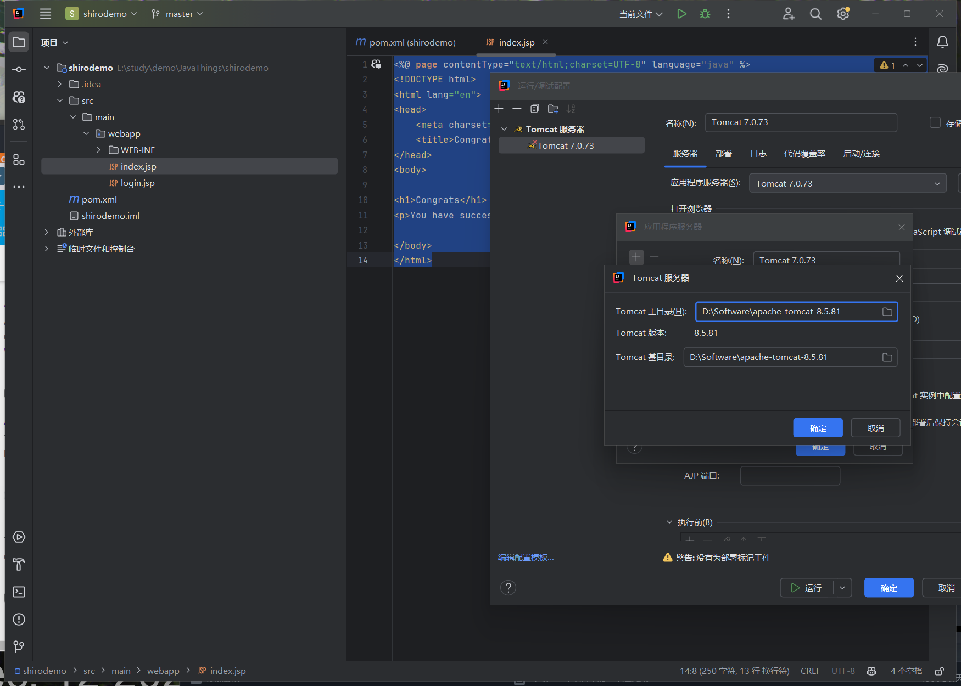Select login.jsp in project tree
The width and height of the screenshot is (961, 686).
[x=137, y=183]
